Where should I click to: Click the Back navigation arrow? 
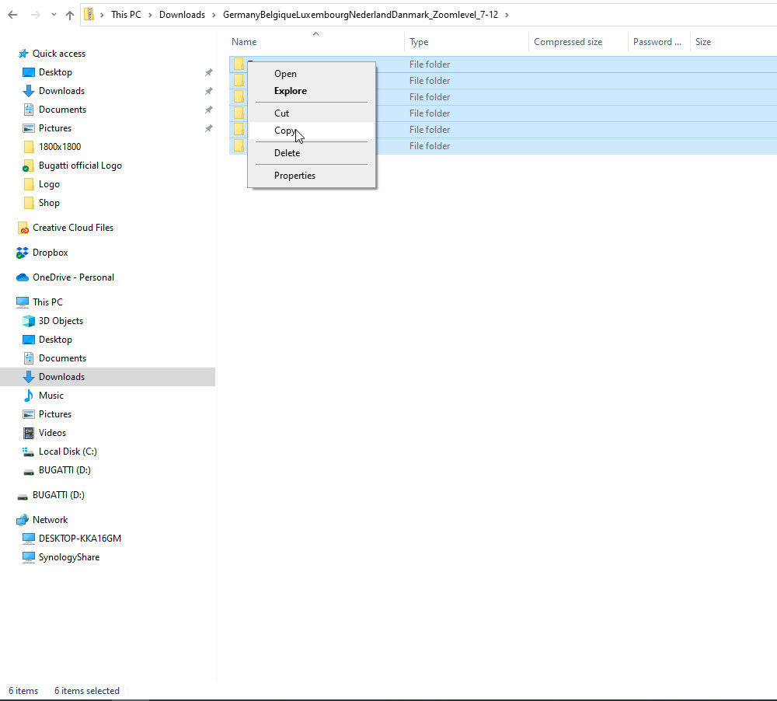[12, 15]
